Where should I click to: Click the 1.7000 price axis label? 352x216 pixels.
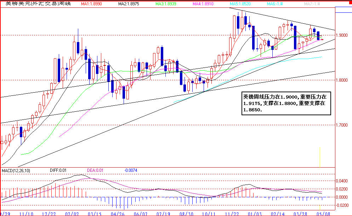(342, 125)
